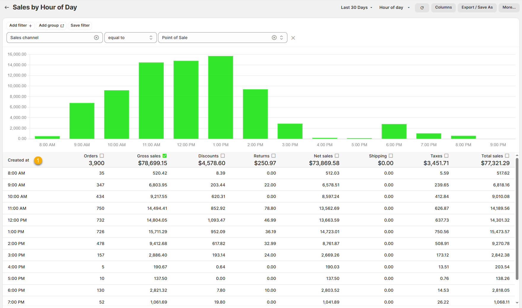Click the Columns button
This screenshot has width=522, height=308.
[x=443, y=7]
